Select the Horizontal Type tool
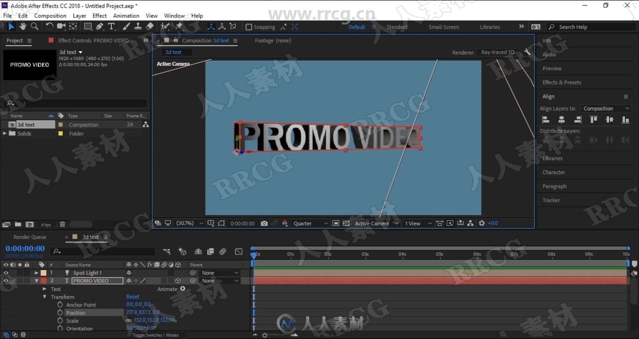This screenshot has height=339, width=639. click(x=111, y=26)
